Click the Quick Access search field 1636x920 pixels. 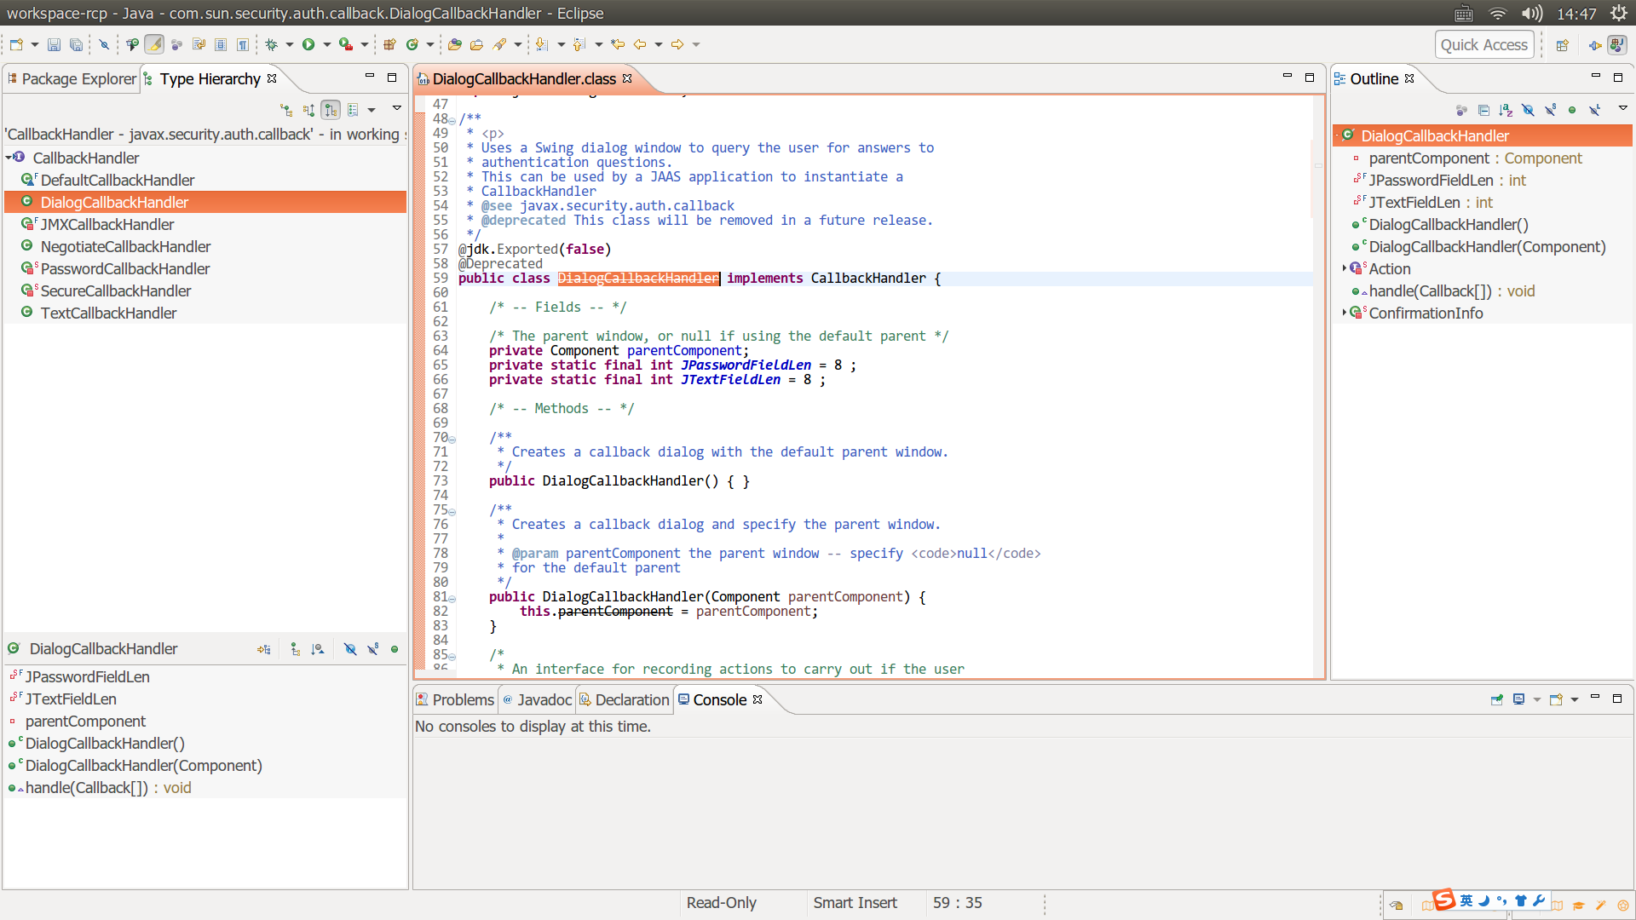coord(1483,44)
